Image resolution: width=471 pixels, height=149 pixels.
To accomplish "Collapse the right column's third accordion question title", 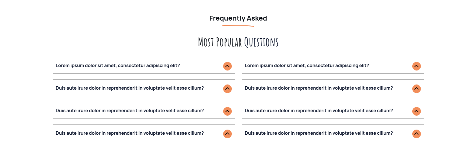I will [319, 111].
